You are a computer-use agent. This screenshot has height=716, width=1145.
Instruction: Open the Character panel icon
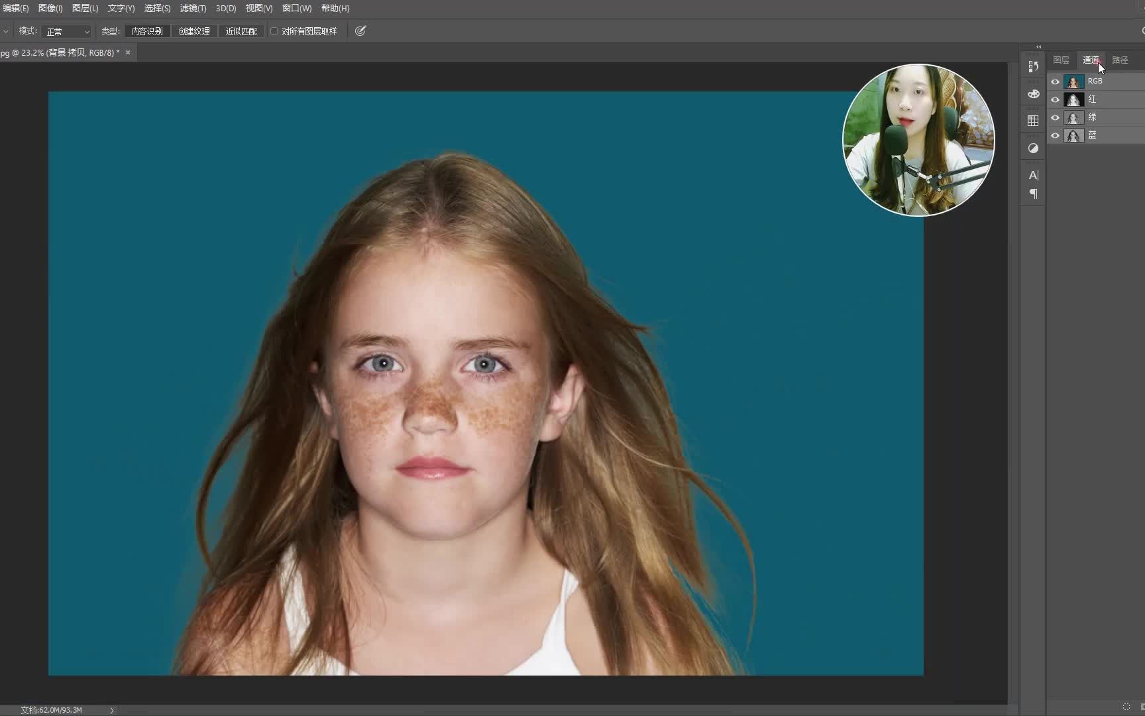tap(1033, 175)
